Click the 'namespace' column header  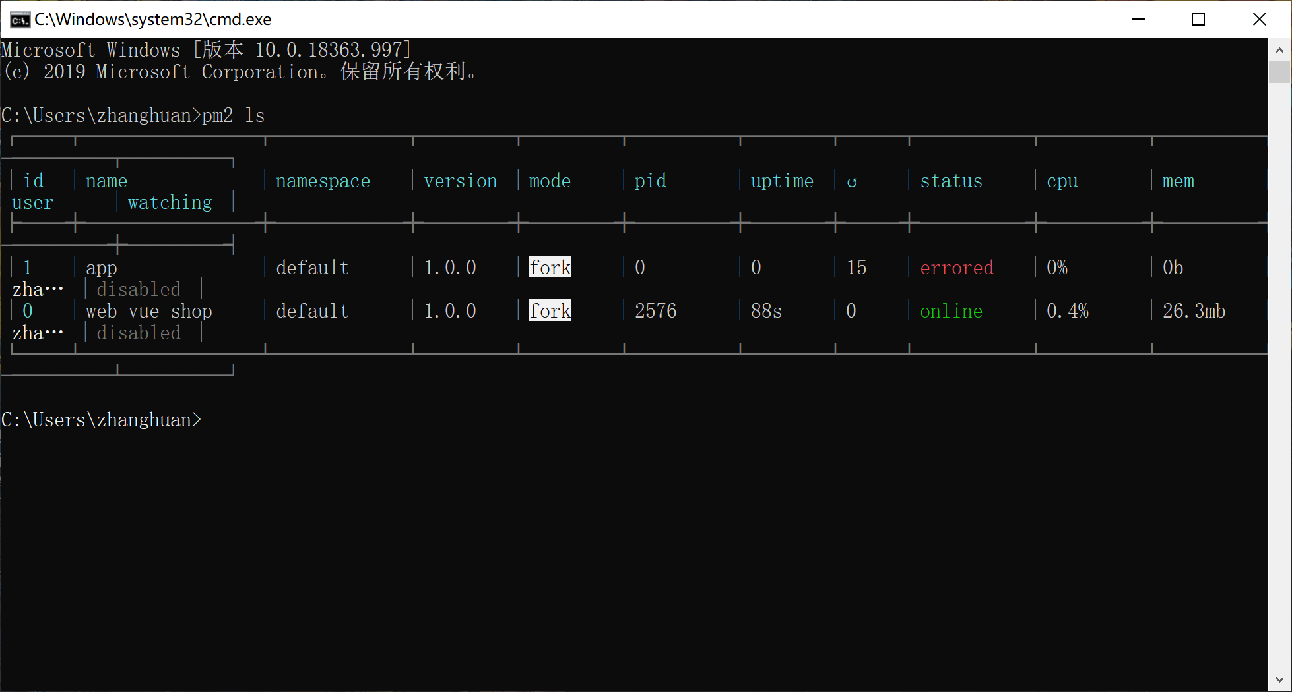pos(323,181)
